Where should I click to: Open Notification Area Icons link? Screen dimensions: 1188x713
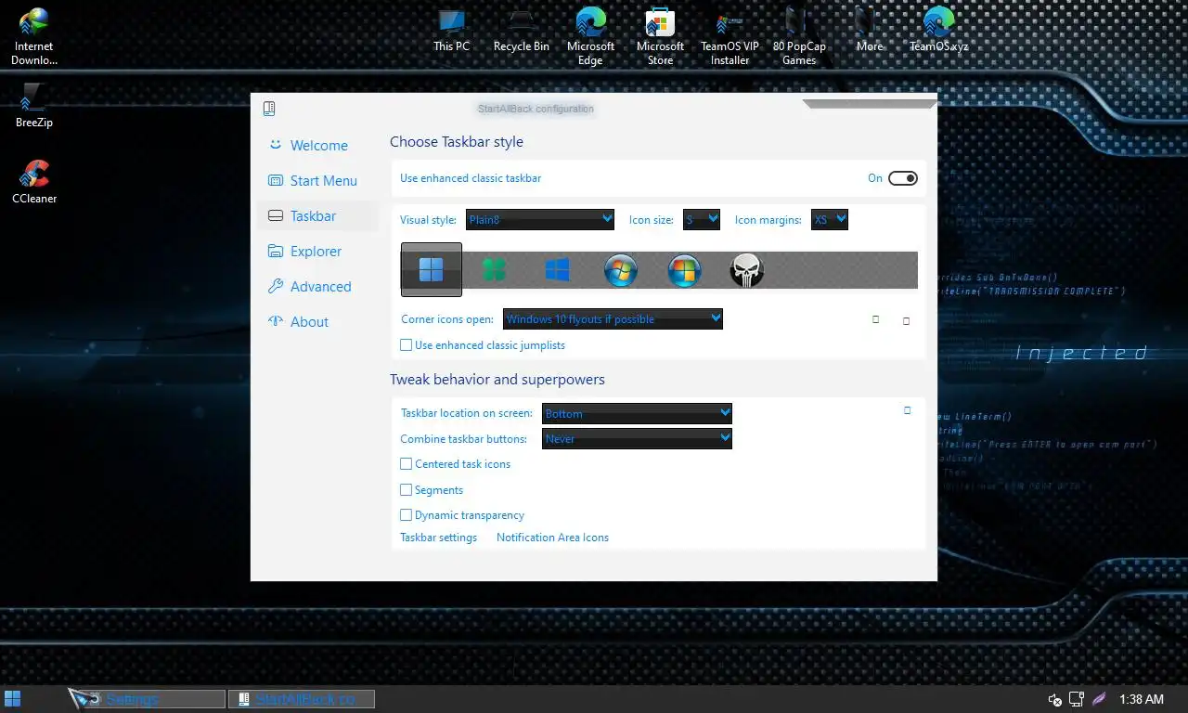(x=552, y=538)
